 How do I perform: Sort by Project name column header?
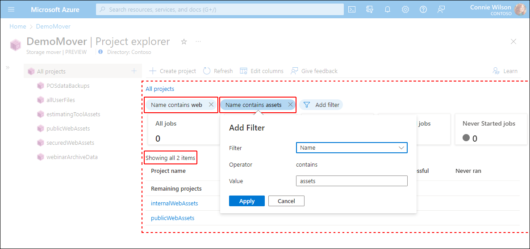tap(168, 171)
